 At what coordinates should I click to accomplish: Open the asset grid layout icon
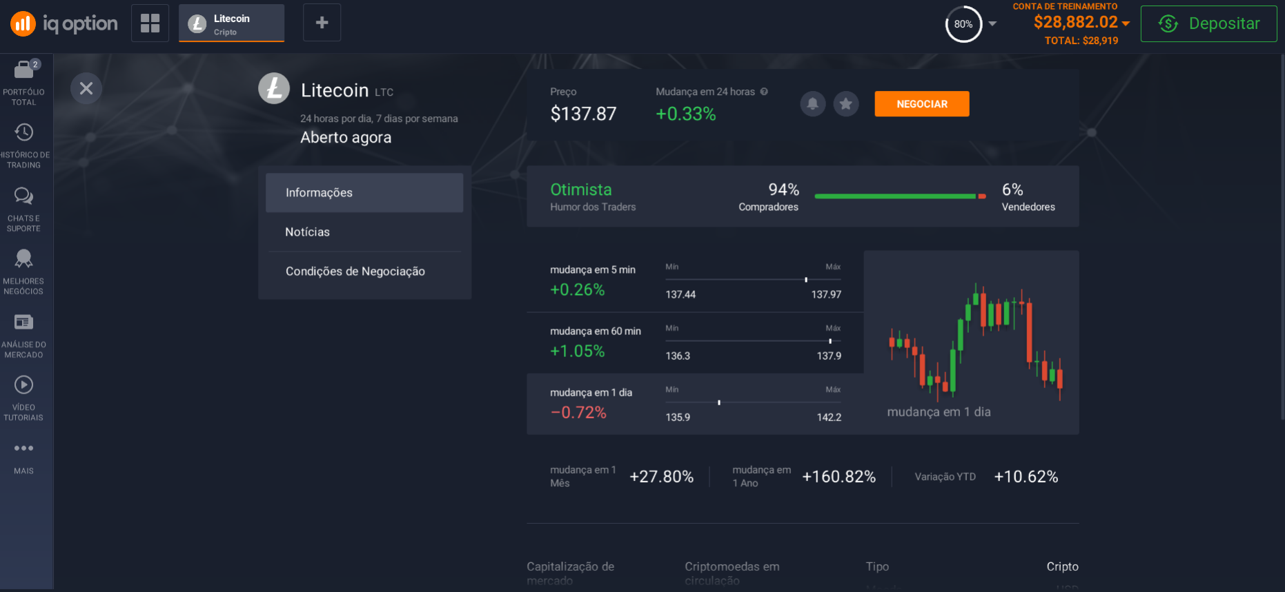pyautogui.click(x=150, y=23)
